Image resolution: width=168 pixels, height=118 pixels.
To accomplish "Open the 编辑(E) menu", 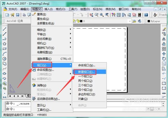I will pyautogui.click(x=25, y=9).
